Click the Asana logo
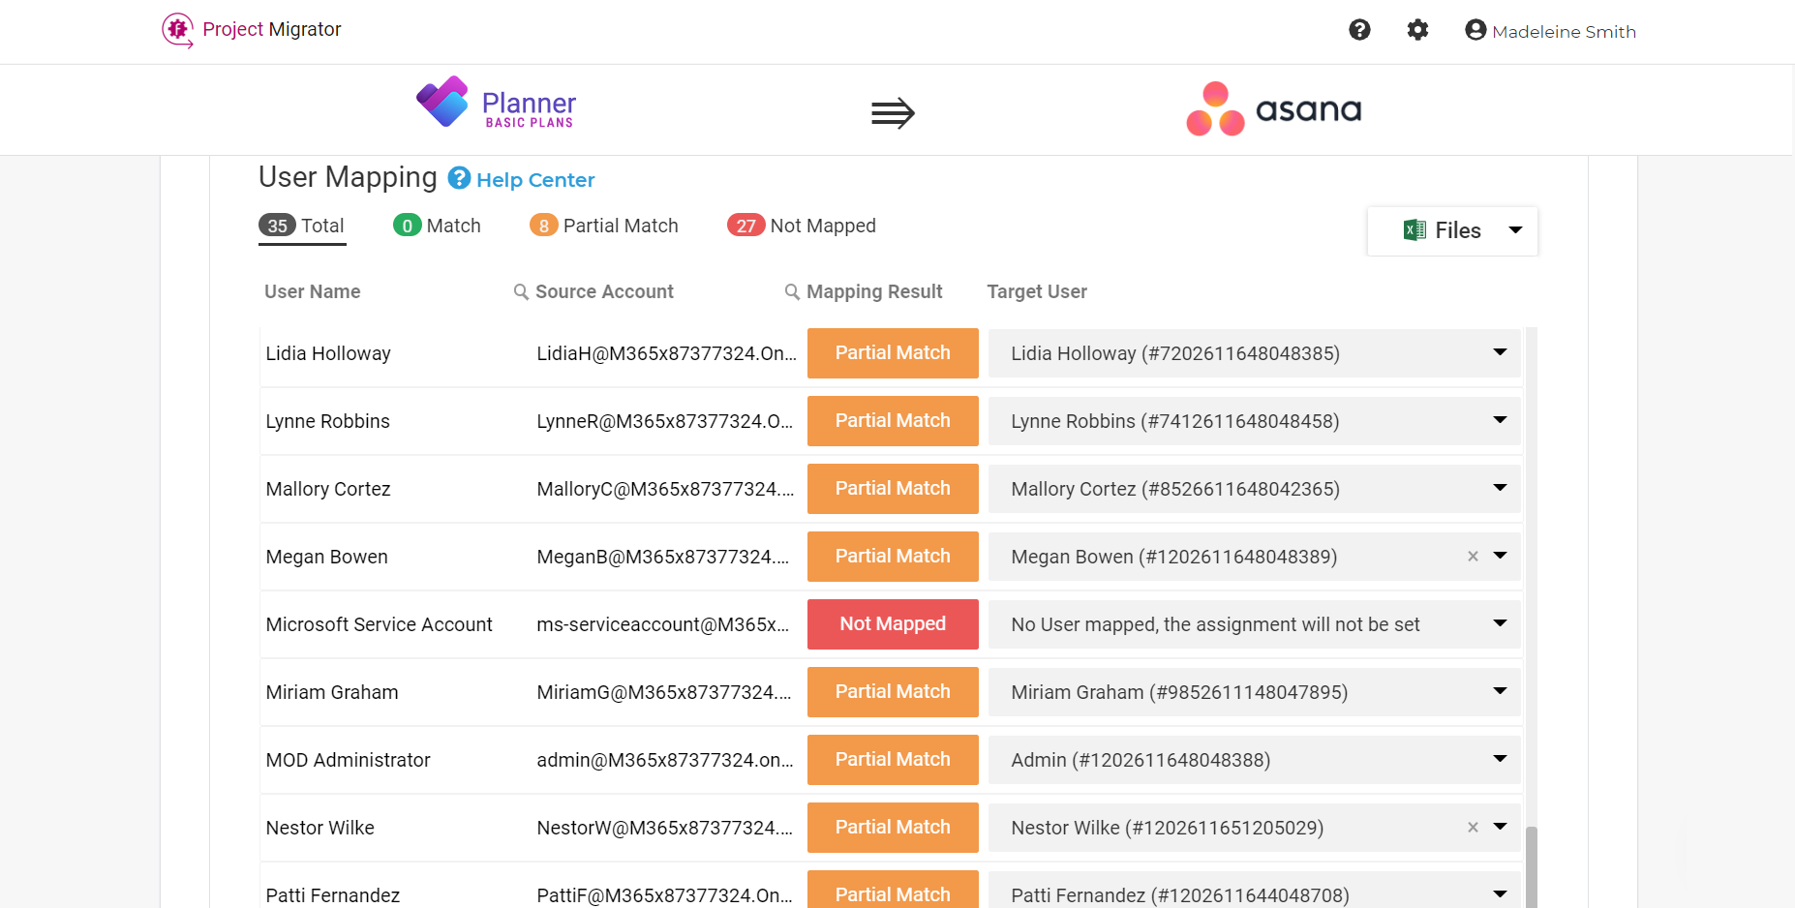 pyautogui.click(x=1274, y=108)
